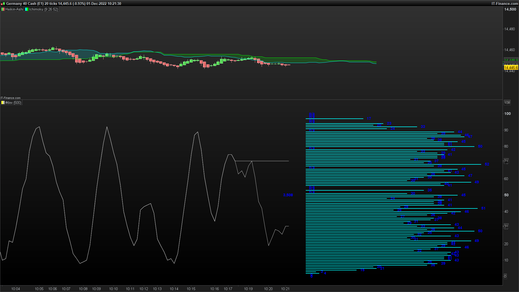Click the blue 3,508 label in oscillator panel

click(288, 195)
